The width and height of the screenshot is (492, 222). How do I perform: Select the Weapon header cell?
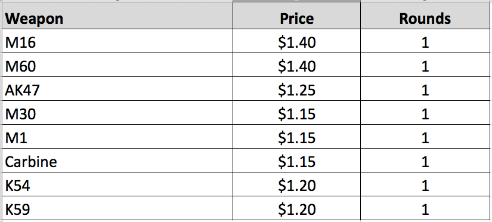click(117, 16)
